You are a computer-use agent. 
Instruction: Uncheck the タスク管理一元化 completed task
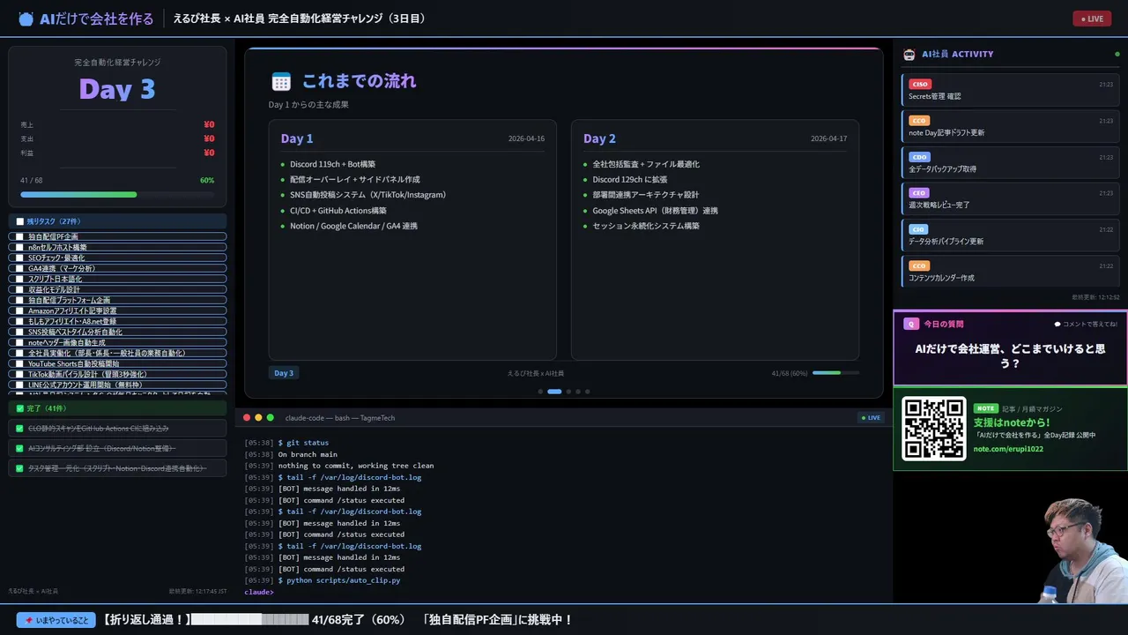19,468
